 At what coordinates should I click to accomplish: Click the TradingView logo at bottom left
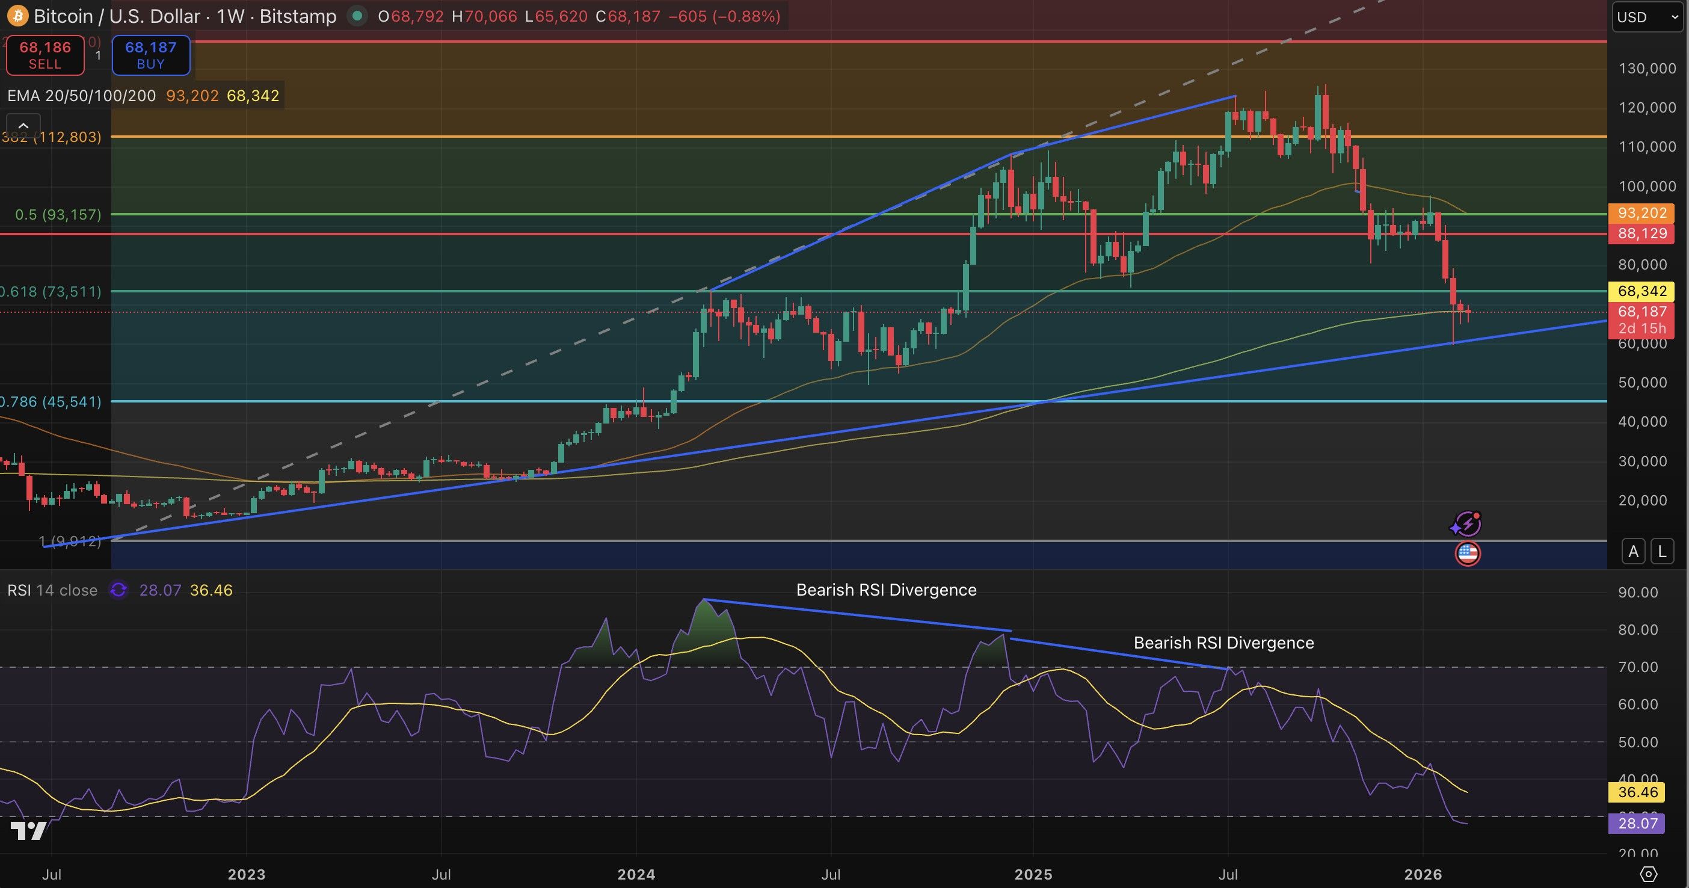click(28, 831)
